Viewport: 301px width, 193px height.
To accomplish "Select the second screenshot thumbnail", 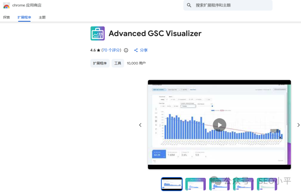I will [x=195, y=184].
